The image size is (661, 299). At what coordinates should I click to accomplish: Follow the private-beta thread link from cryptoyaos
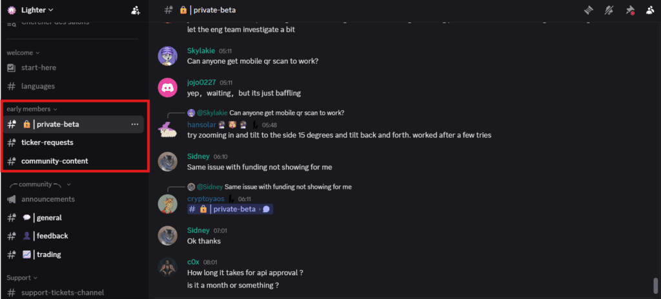tap(230, 209)
